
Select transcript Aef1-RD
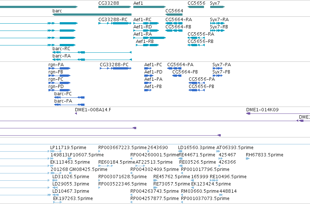coord(146,31)
